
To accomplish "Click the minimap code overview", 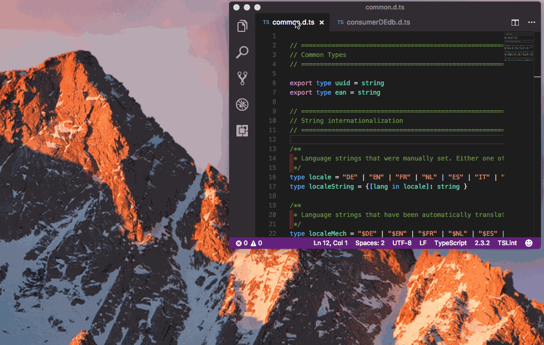I will pos(519,47).
